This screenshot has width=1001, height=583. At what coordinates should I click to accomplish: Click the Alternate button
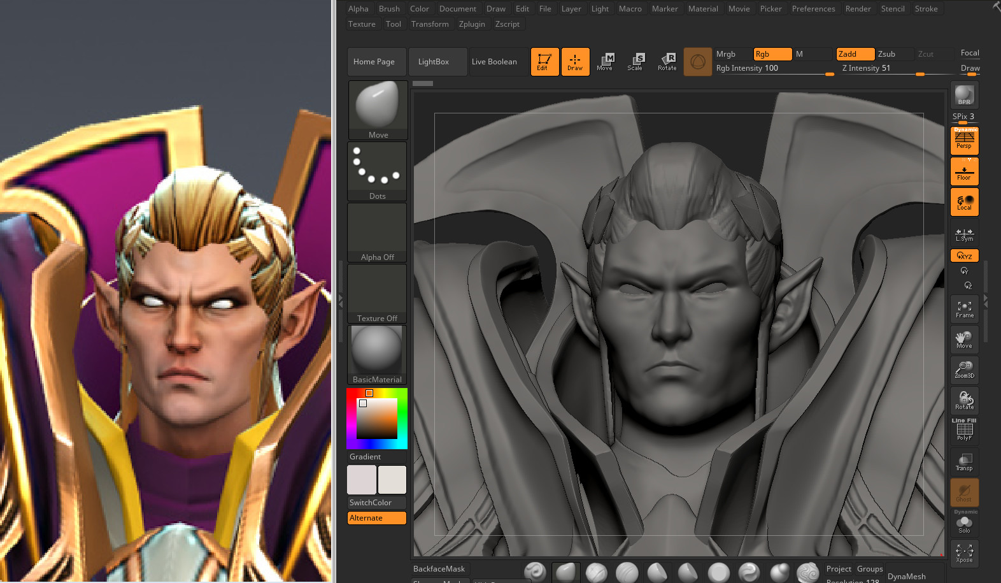tap(377, 518)
